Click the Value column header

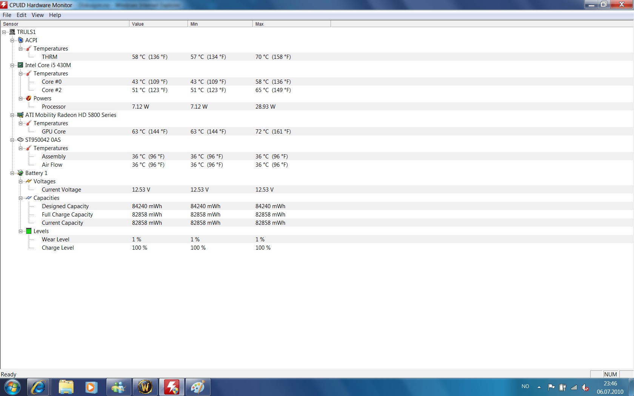(158, 24)
